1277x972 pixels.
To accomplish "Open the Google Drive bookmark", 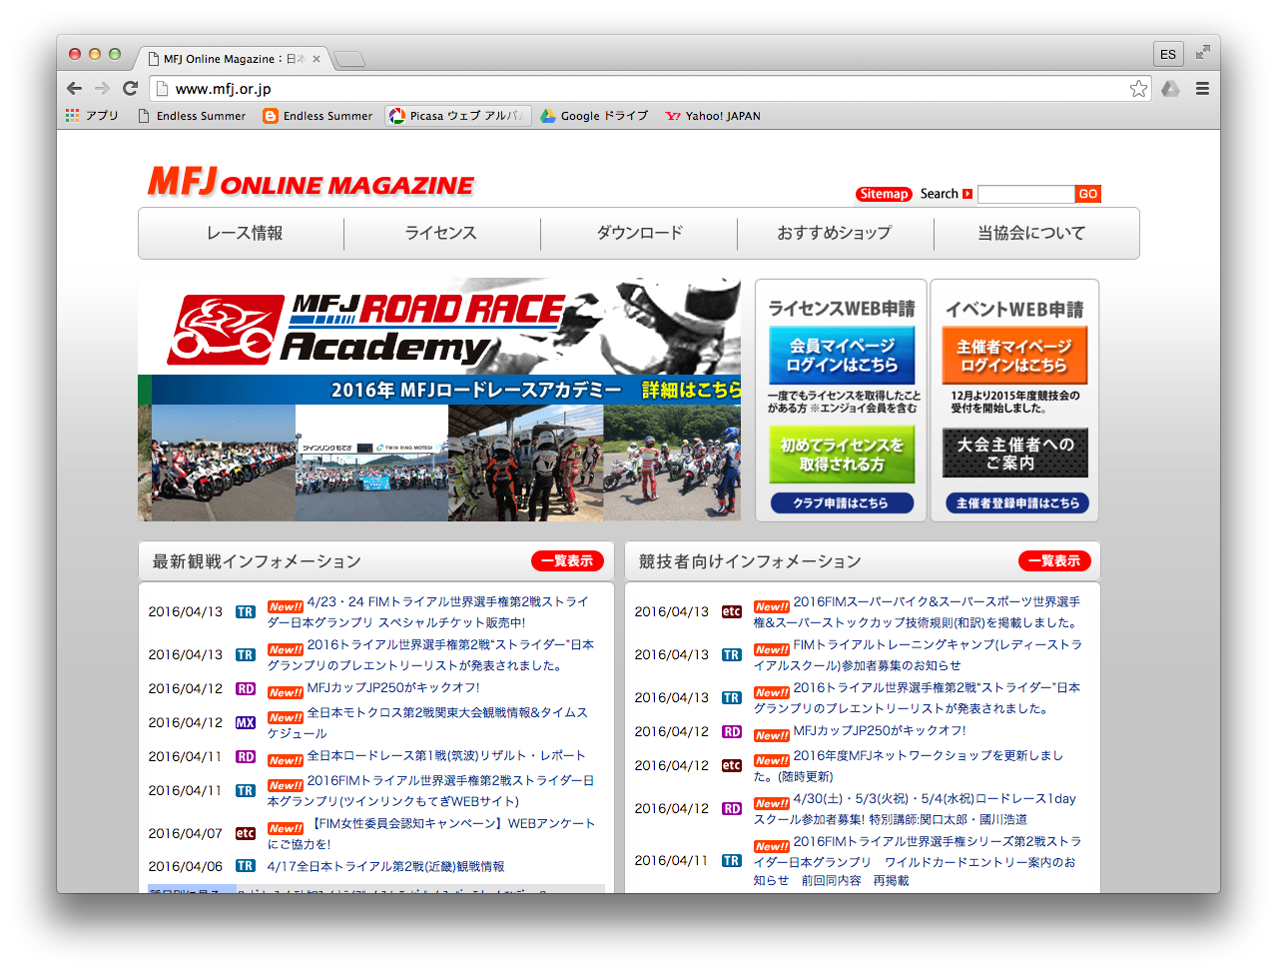I will [x=594, y=116].
